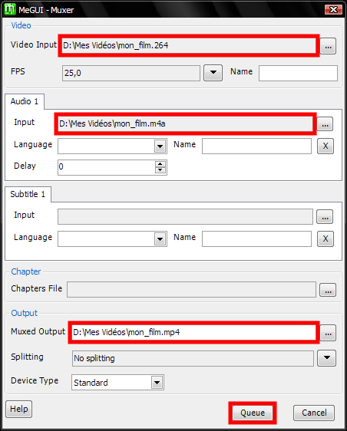Browse for the Video Input file
The width and height of the screenshot is (347, 431).
pos(328,46)
